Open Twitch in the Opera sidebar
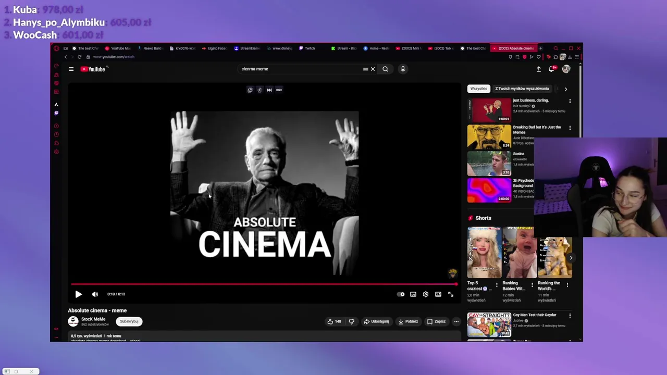 coord(56,113)
